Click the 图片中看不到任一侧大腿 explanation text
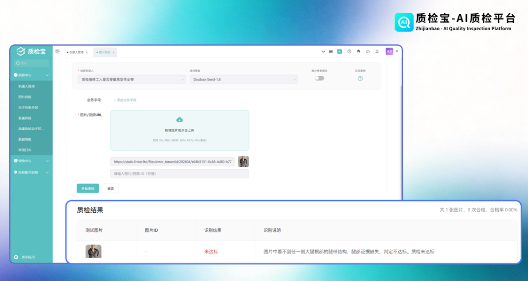 349,251
